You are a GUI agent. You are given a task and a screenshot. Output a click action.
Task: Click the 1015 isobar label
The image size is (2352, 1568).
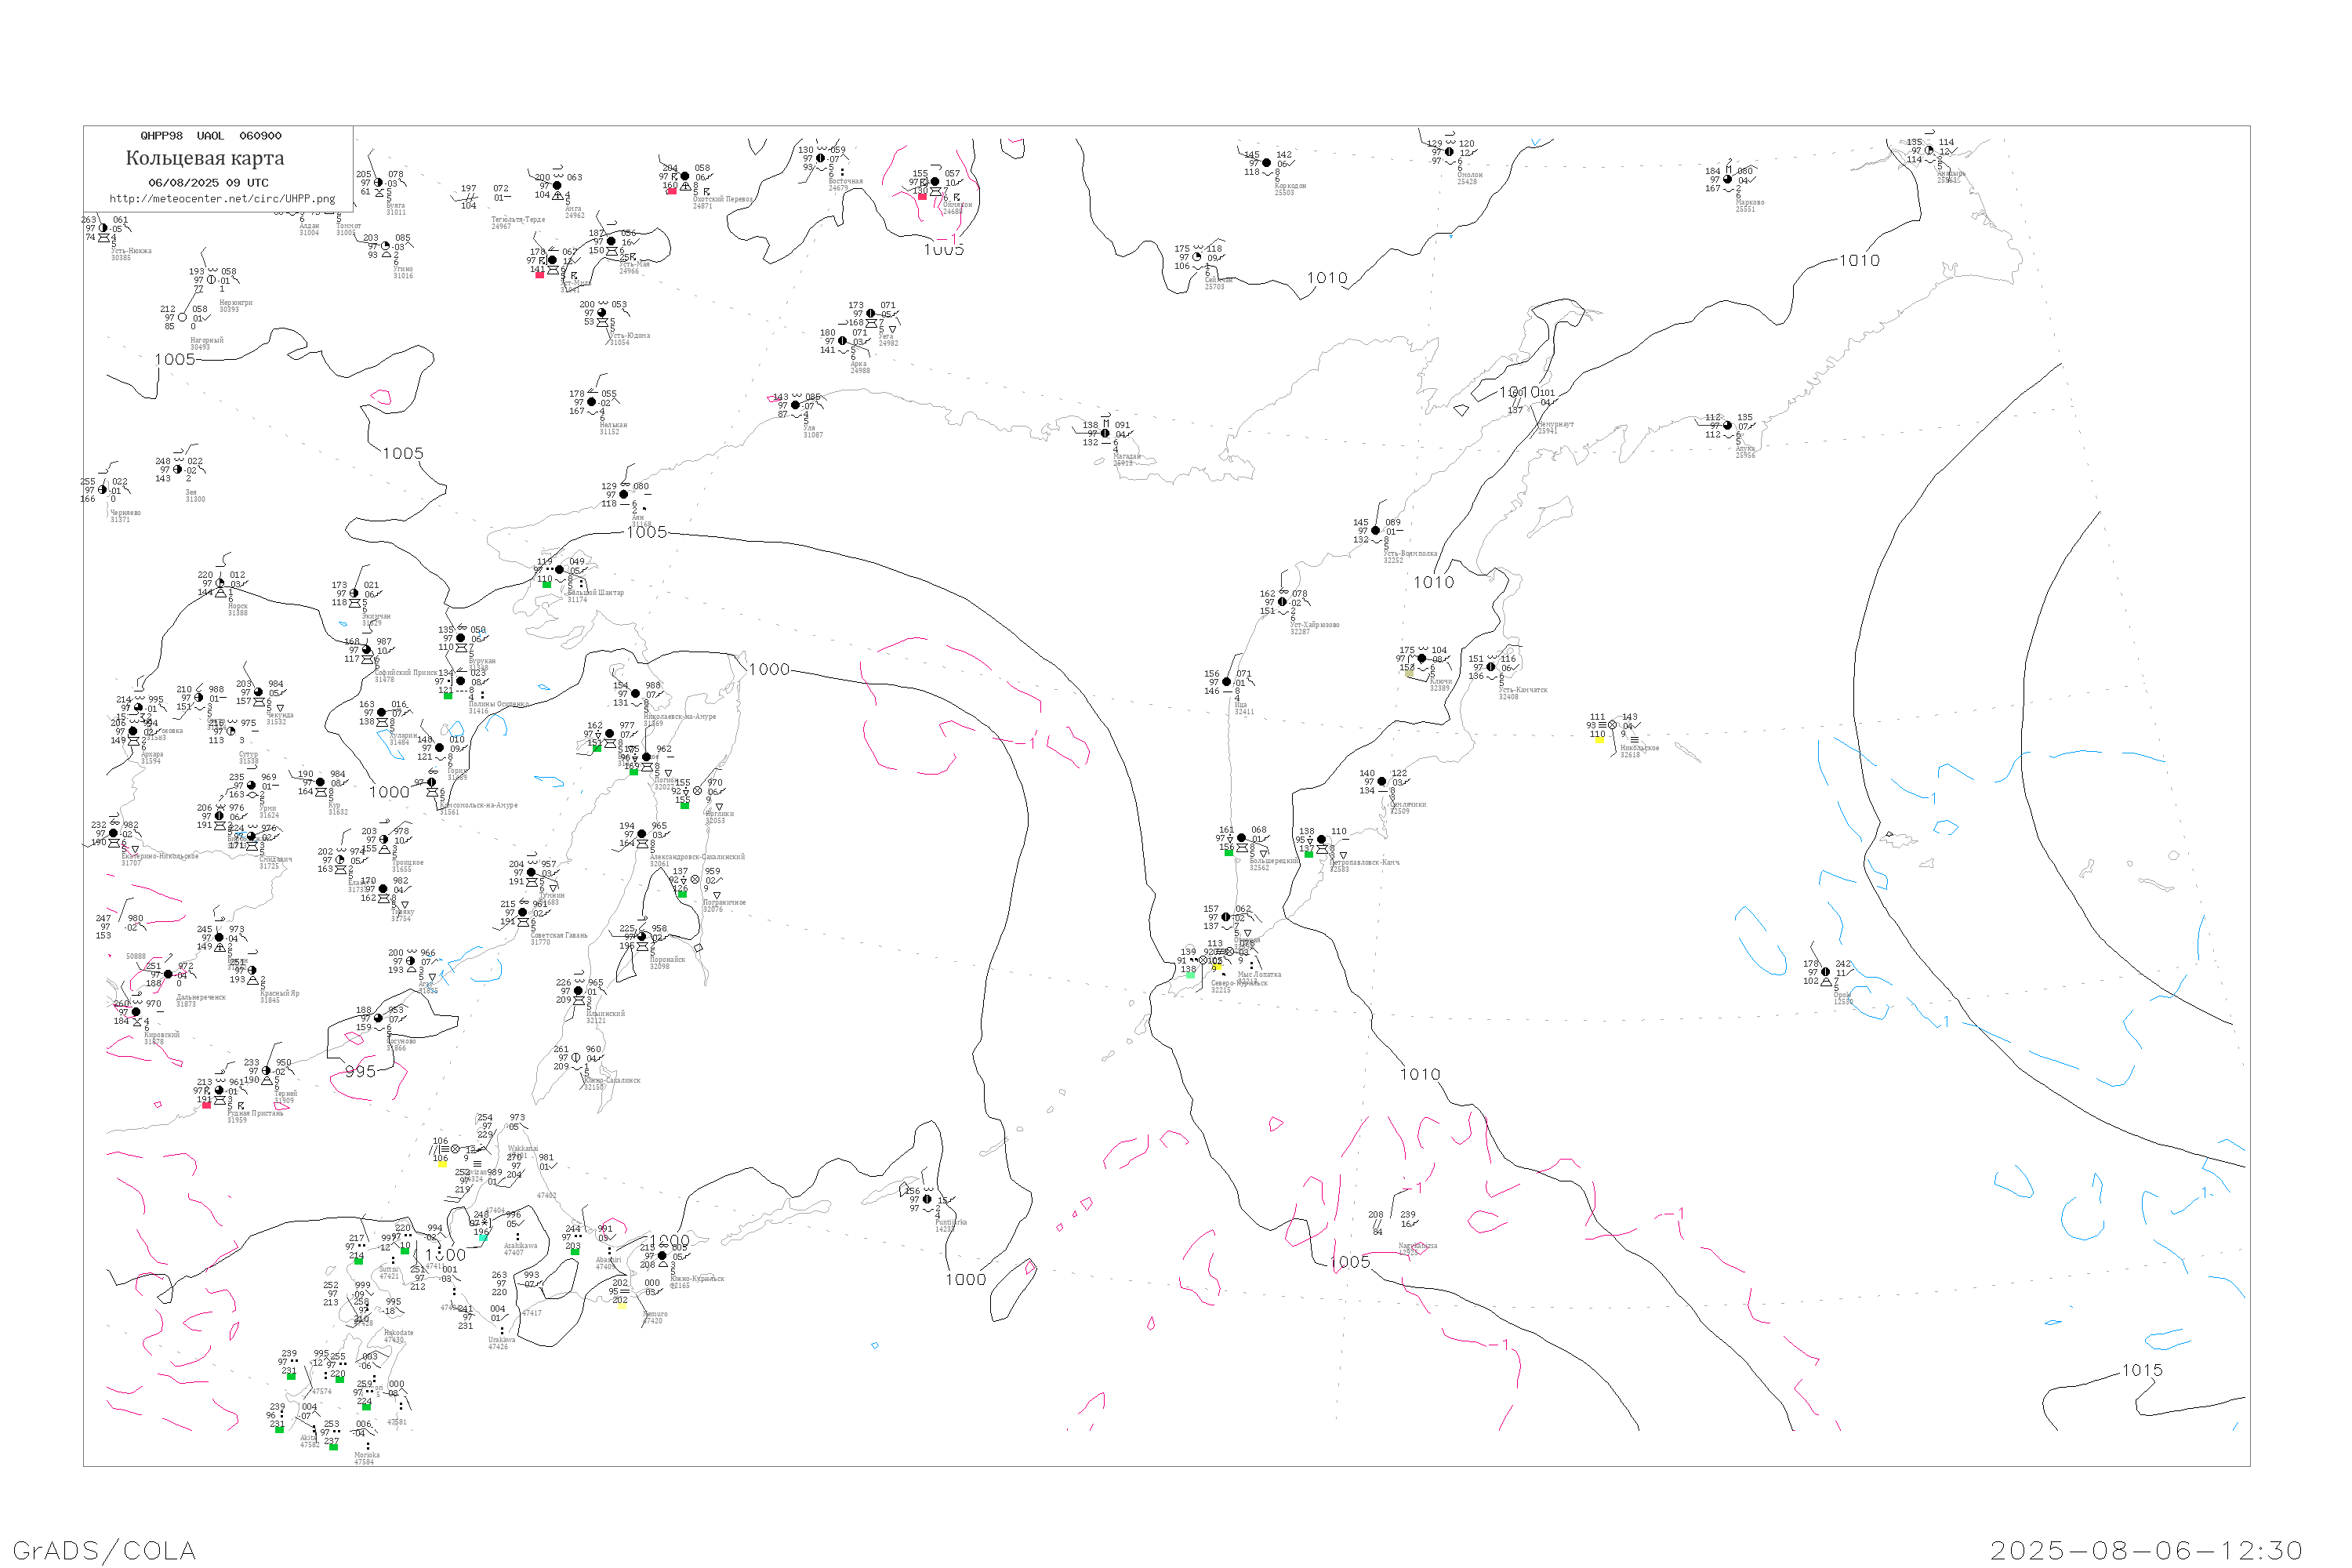pos(2142,1371)
